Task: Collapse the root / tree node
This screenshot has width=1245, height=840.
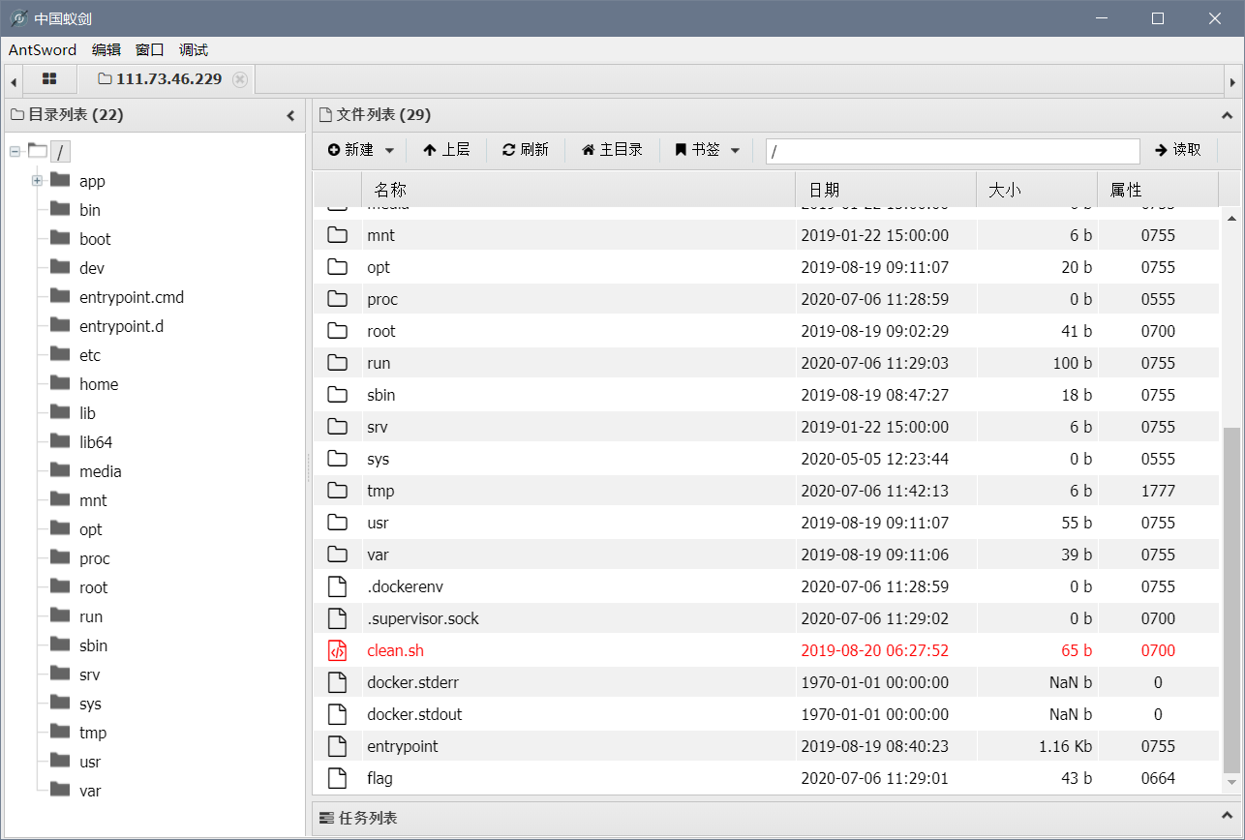Action: tap(15, 151)
